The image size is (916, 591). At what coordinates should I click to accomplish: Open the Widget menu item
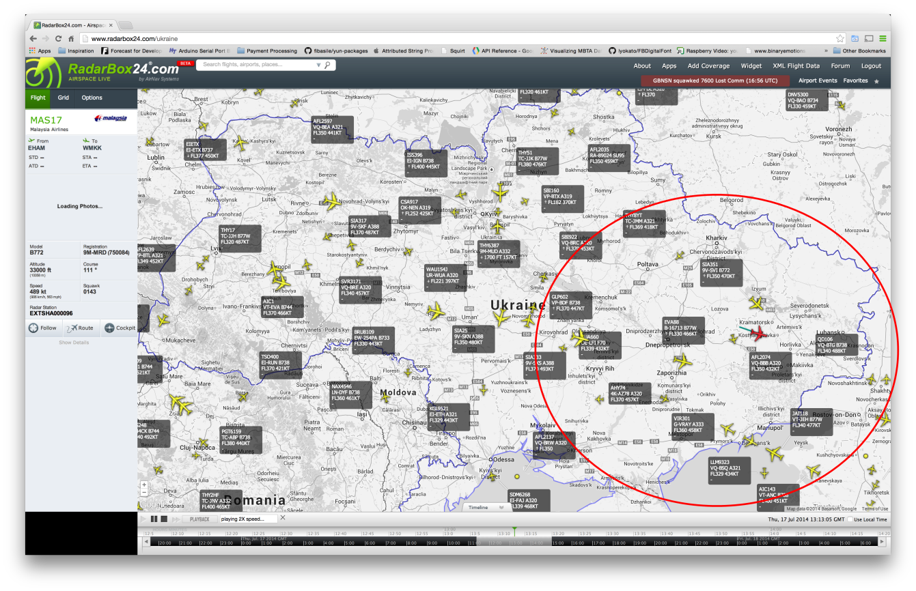[751, 66]
